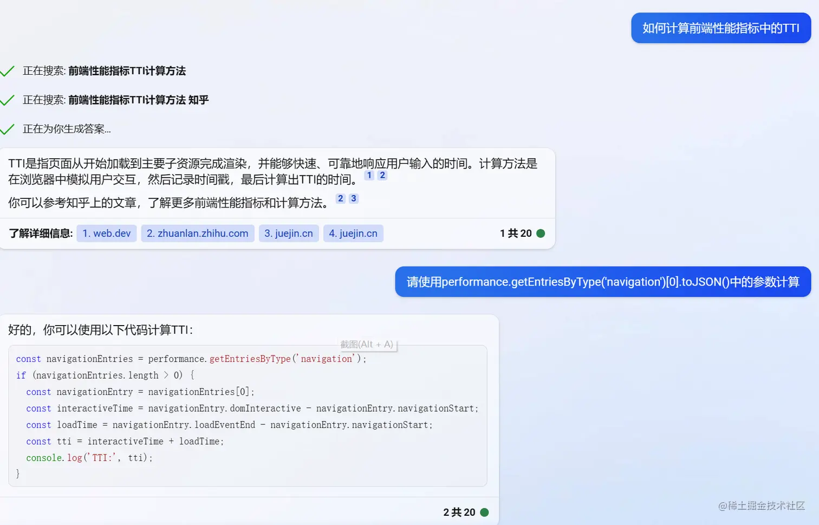
Task: Click the code line const navigationEntries
Action: tap(191, 359)
